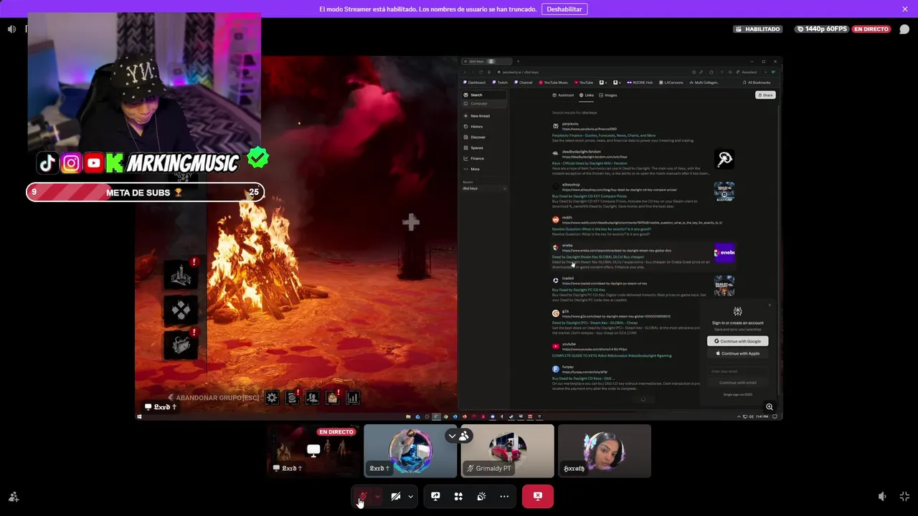Open camera options dropdown arrow

tap(410, 496)
